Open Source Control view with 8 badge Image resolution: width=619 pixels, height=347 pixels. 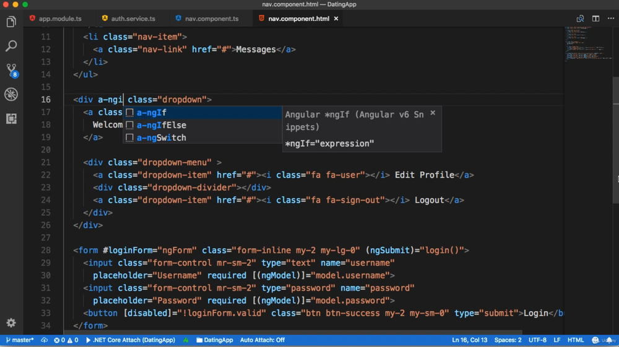pos(11,70)
